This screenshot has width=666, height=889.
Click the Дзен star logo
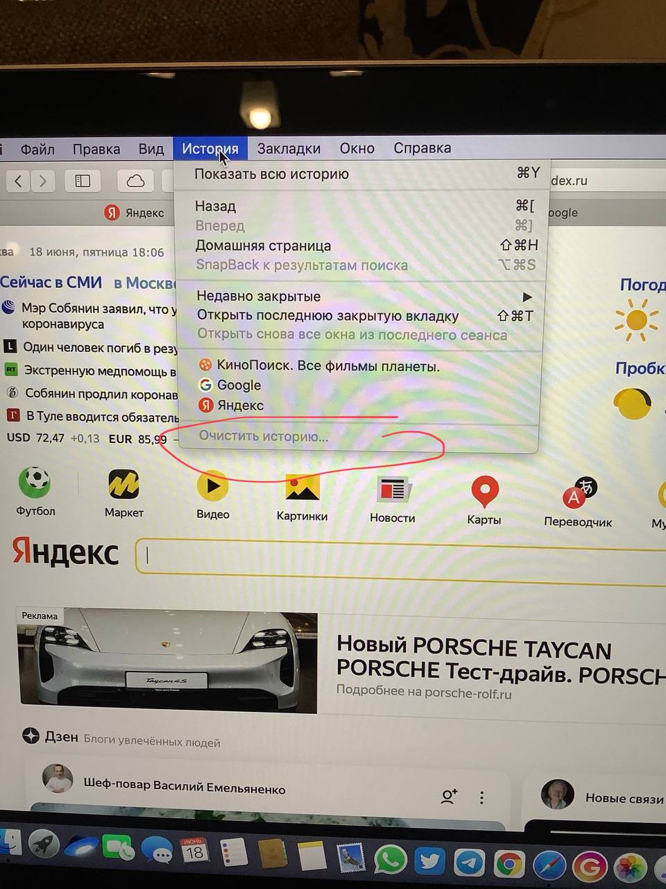(31, 736)
